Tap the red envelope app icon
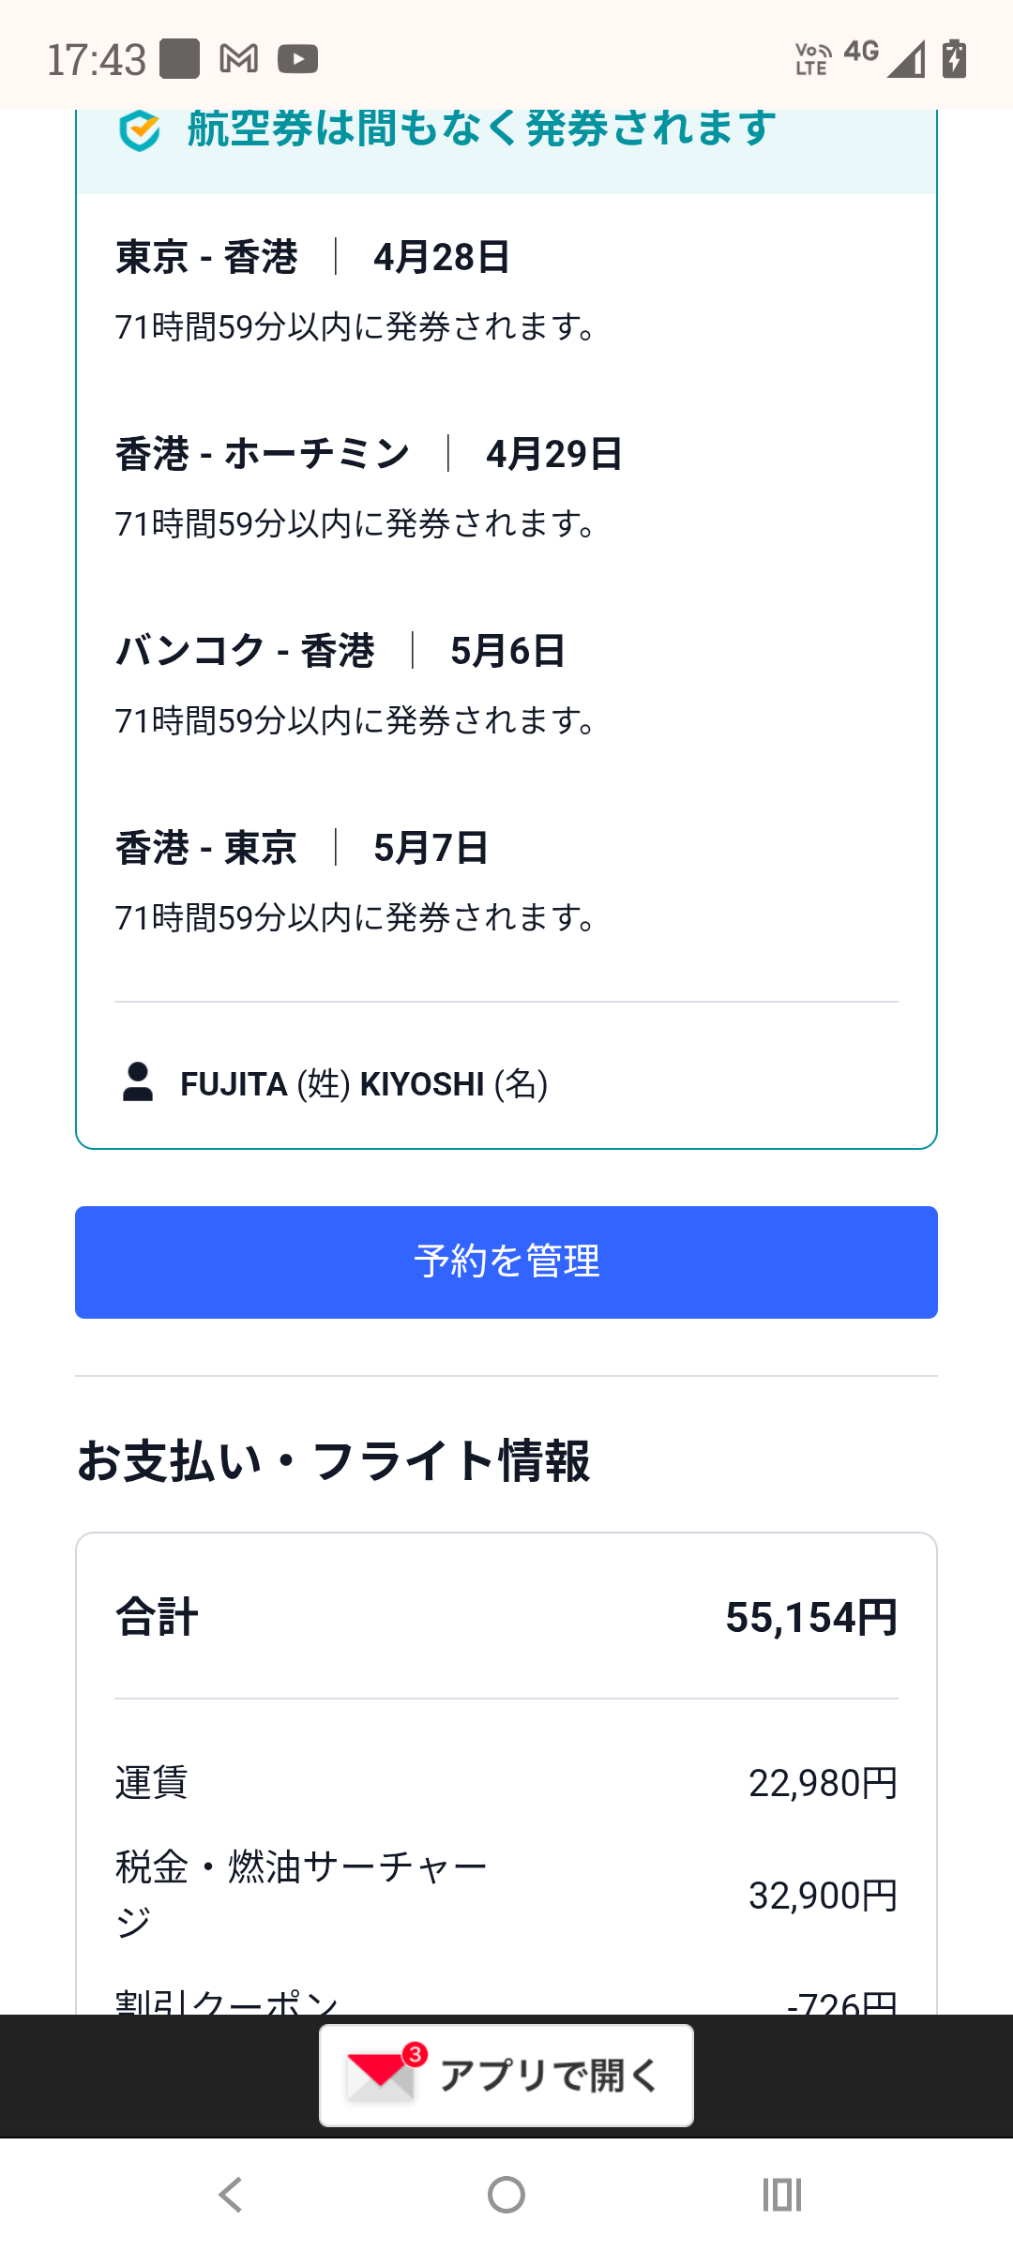 [381, 2075]
